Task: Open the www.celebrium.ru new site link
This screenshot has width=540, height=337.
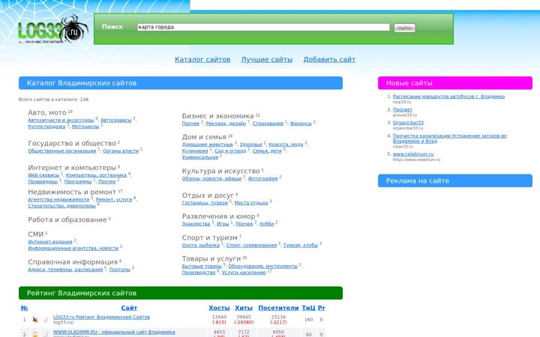Action: point(413,154)
